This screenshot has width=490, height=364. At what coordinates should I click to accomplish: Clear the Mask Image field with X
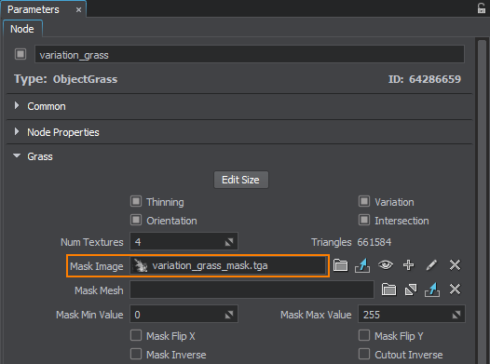coord(455,265)
